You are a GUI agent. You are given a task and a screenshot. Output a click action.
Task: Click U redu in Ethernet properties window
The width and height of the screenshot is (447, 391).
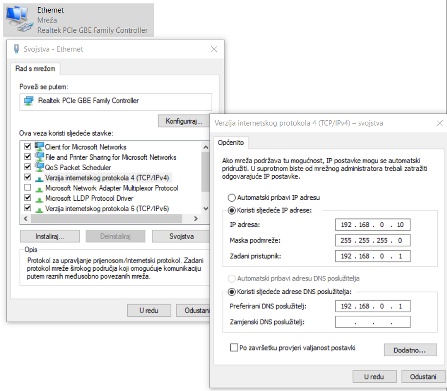coord(149,310)
